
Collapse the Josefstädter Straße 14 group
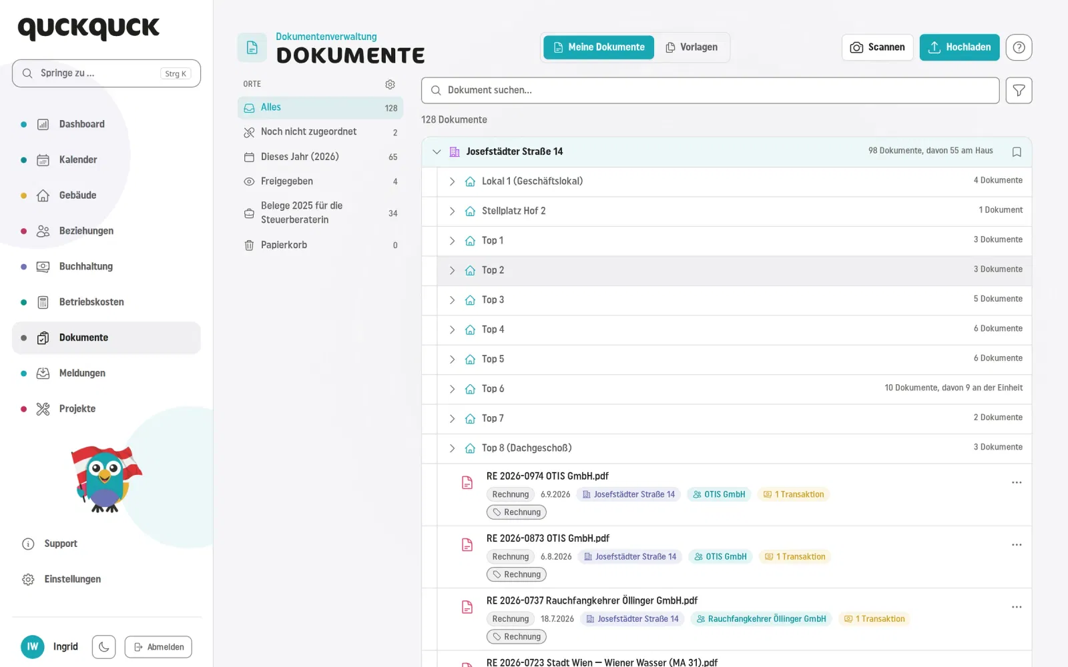437,151
